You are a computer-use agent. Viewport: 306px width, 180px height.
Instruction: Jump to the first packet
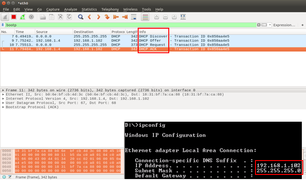tap(116, 17)
